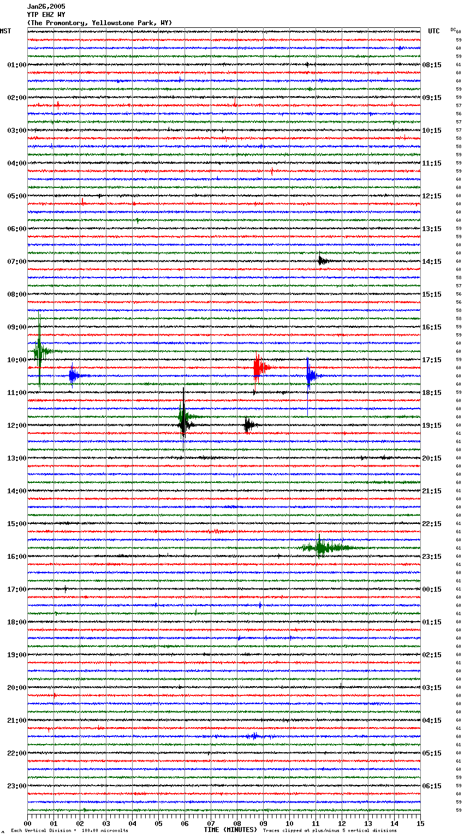Select the 08:00 MST time label
Screen dimensions: 464x838
(x=17, y=294)
